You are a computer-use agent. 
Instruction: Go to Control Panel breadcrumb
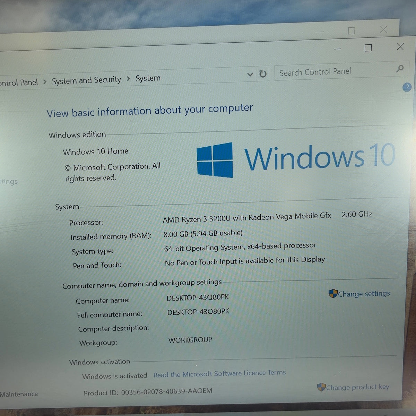19,83
